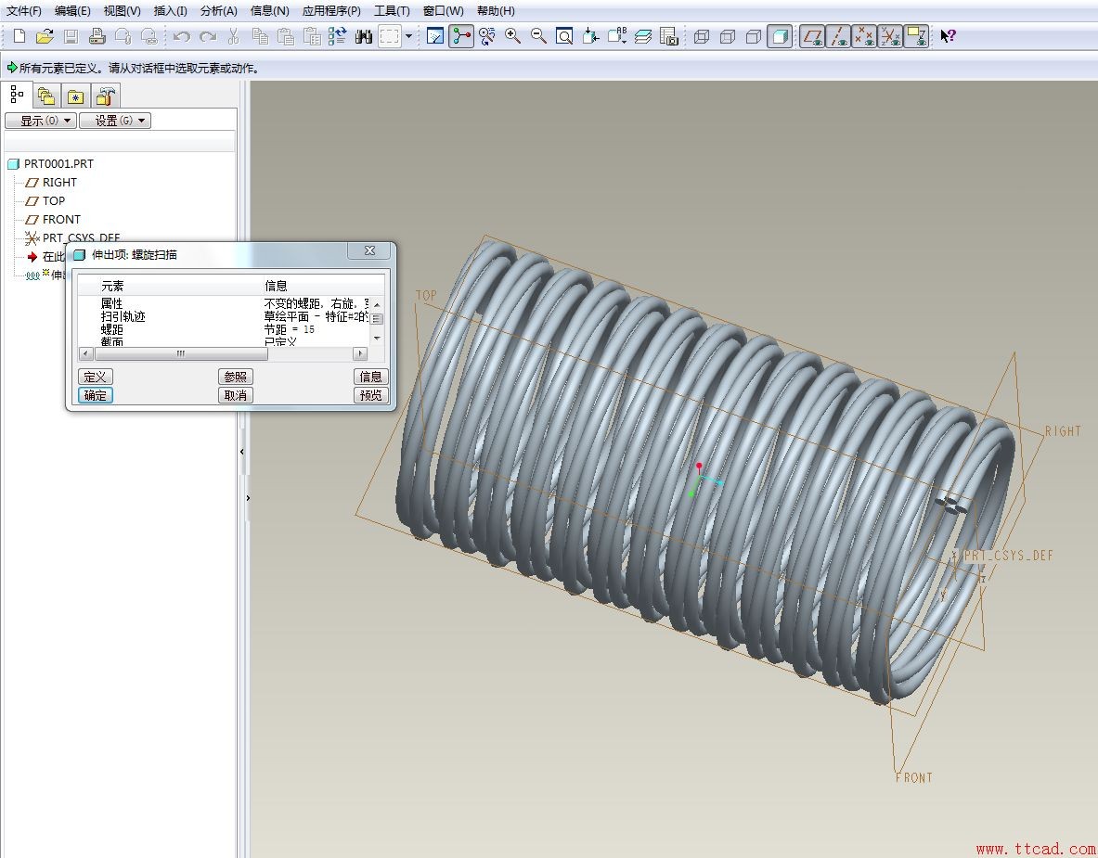Click the Print icon in the toolbar

[97, 36]
